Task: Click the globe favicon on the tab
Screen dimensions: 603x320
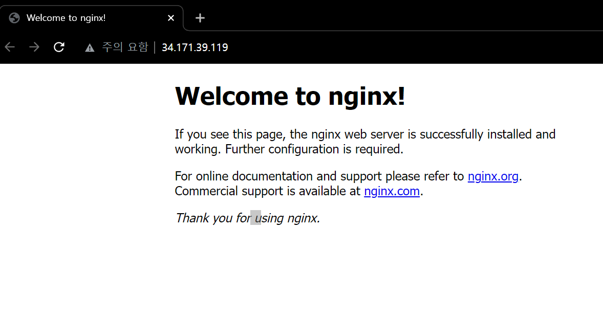Action: pos(14,18)
